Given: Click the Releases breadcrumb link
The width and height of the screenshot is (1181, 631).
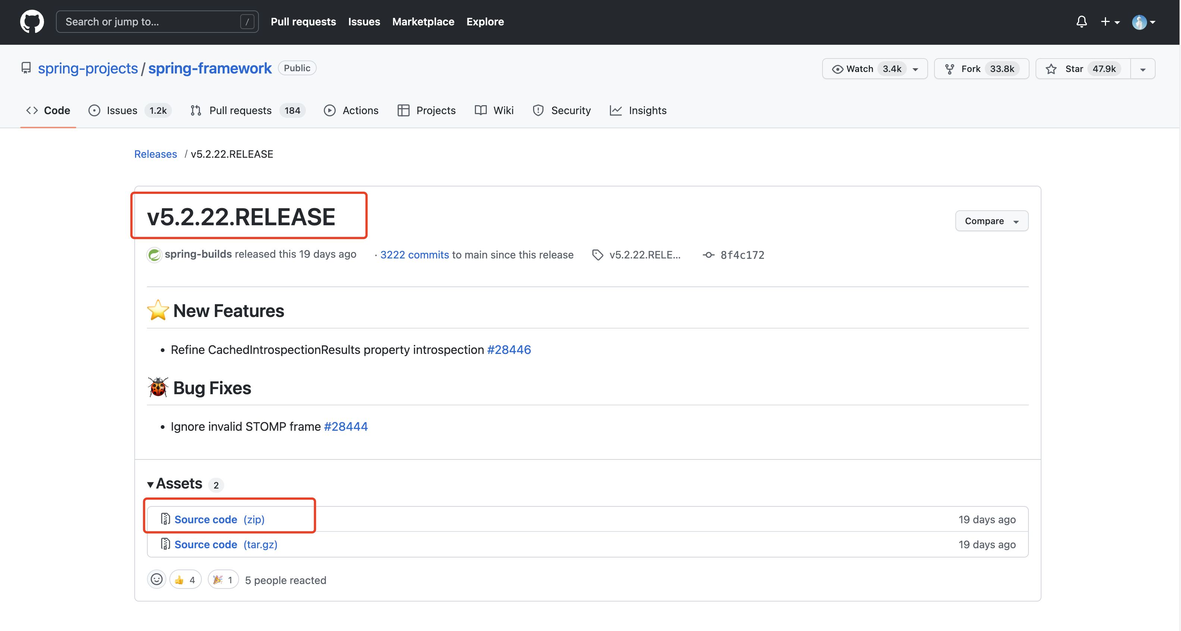Looking at the screenshot, I should coord(156,154).
